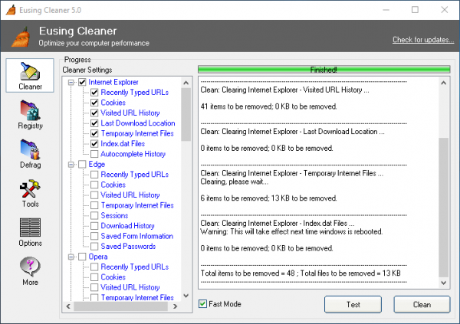This screenshot has width=460, height=324.
Task: Enable Edge Download History checkbox
Action: pyautogui.click(x=94, y=226)
